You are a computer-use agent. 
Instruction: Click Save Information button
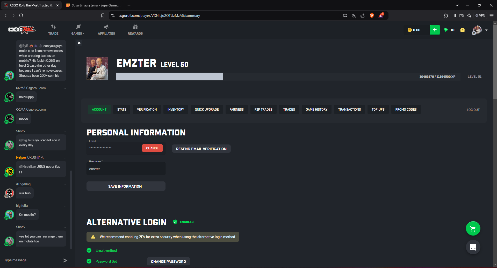pyautogui.click(x=126, y=186)
